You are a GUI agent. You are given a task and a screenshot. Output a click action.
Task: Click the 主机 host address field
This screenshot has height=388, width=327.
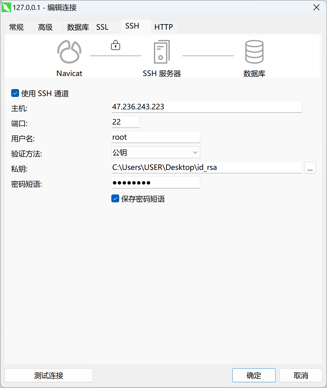point(206,107)
